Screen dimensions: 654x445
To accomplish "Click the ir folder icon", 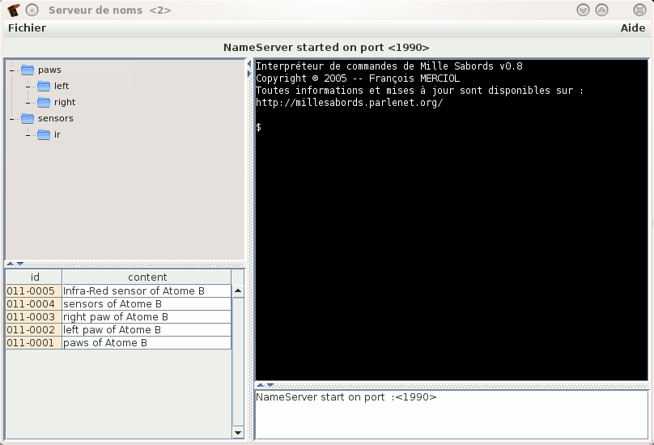I will (44, 135).
